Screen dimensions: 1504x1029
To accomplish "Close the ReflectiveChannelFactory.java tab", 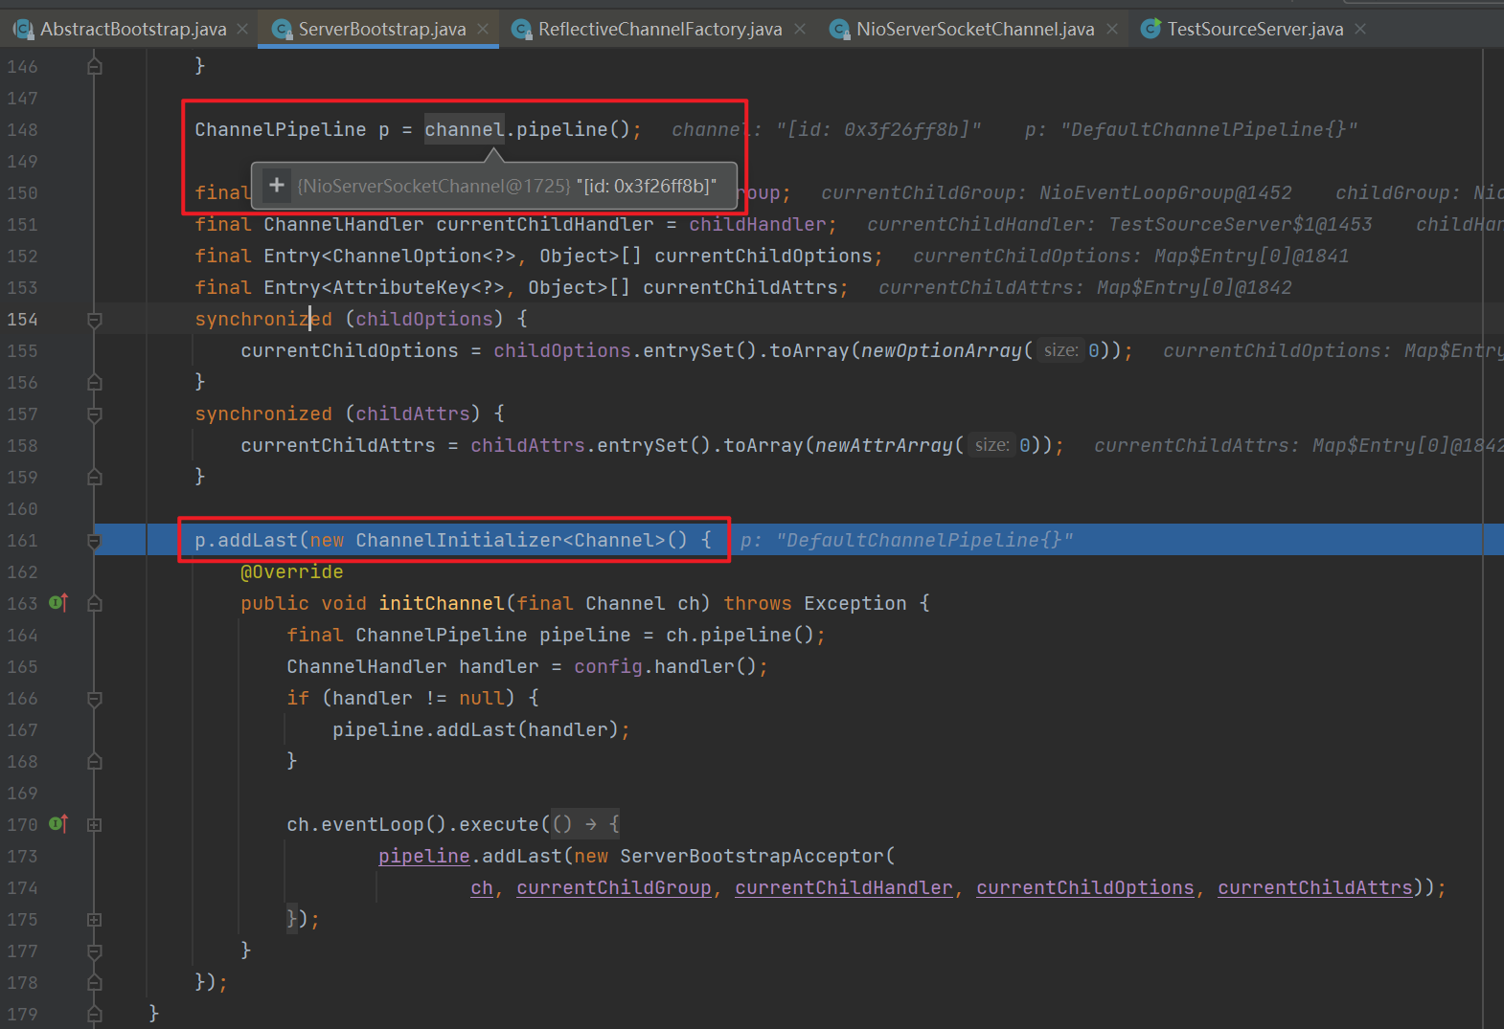I will click(800, 30).
